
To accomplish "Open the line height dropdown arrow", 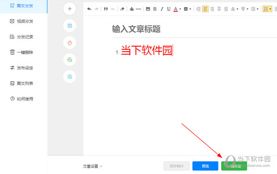I will pyautogui.click(x=258, y=9).
